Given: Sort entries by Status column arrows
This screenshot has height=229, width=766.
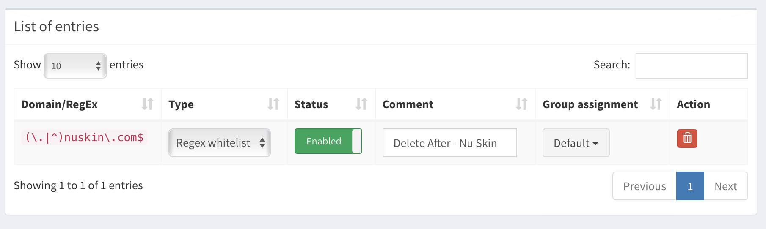Looking at the screenshot, I should [x=361, y=104].
